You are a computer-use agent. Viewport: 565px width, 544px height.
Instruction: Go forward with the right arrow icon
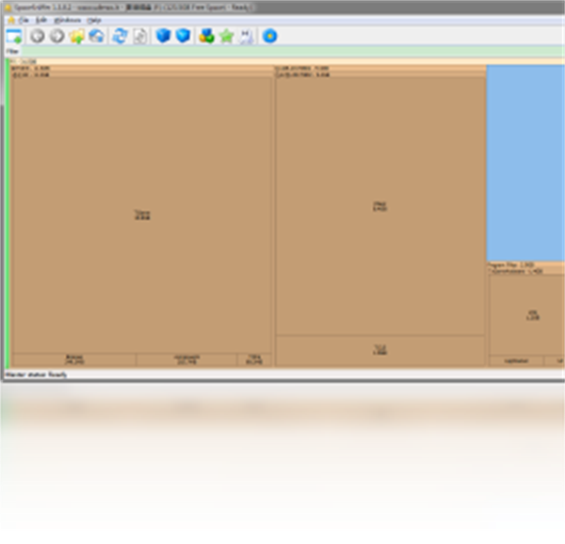click(56, 36)
